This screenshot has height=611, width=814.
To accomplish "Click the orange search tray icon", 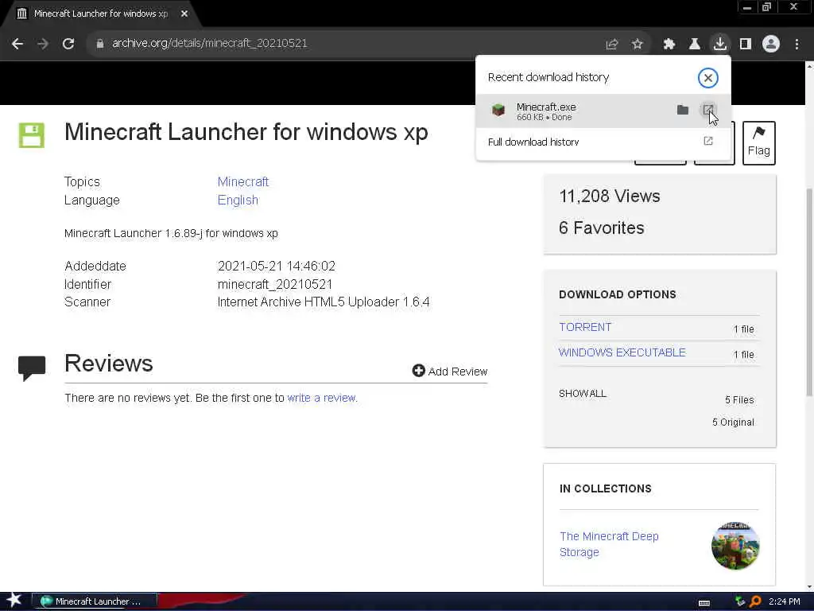I will (756, 601).
